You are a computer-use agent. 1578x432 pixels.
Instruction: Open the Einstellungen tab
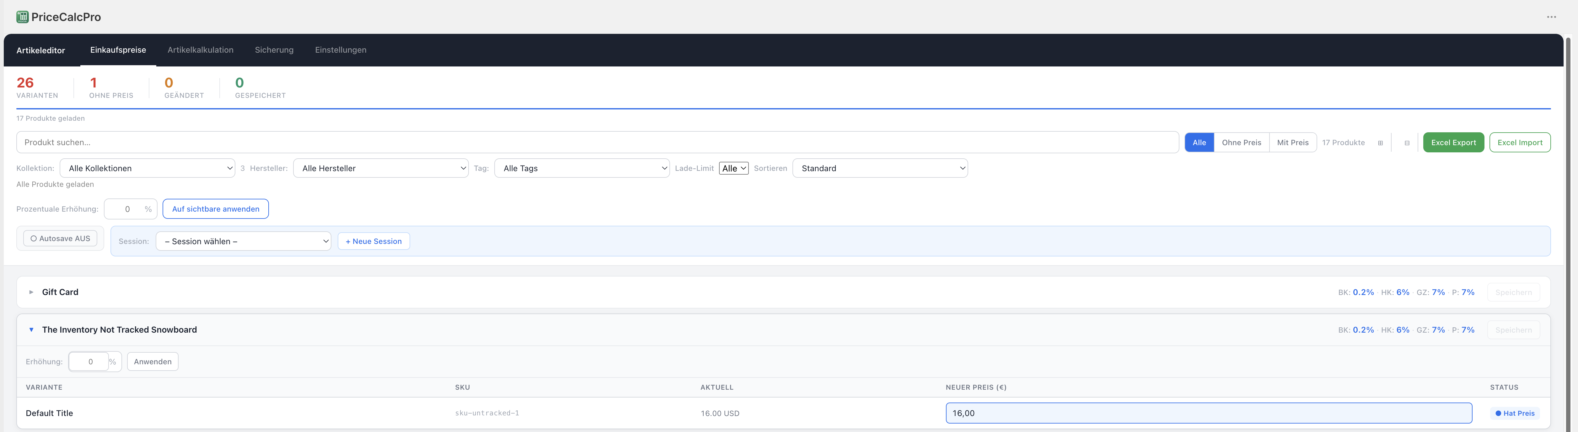click(x=341, y=50)
